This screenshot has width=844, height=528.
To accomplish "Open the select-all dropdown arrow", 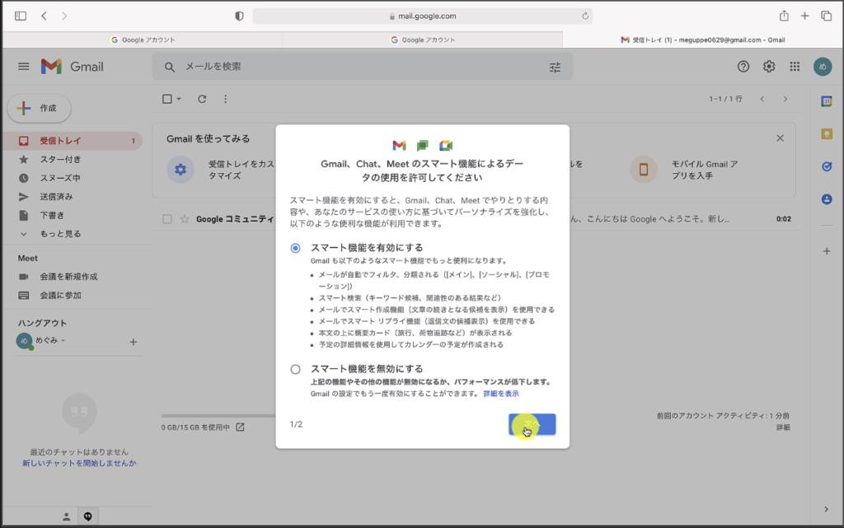I will pyautogui.click(x=179, y=99).
